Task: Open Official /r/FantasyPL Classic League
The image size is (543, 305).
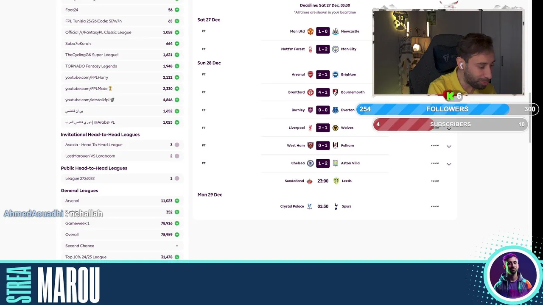Action: [x=98, y=32]
